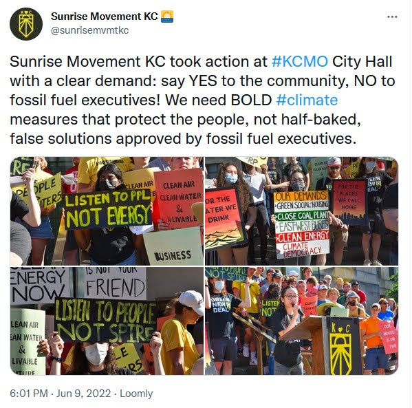Click the tweet body text paragraph
The width and height of the screenshot is (412, 408).
(x=202, y=100)
